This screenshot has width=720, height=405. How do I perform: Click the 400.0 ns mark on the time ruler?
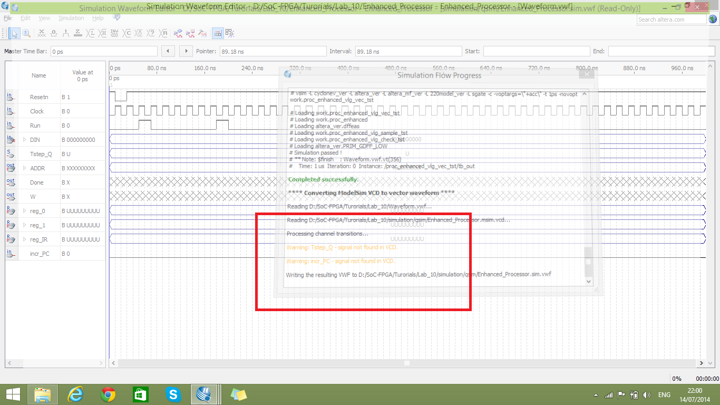(x=348, y=68)
